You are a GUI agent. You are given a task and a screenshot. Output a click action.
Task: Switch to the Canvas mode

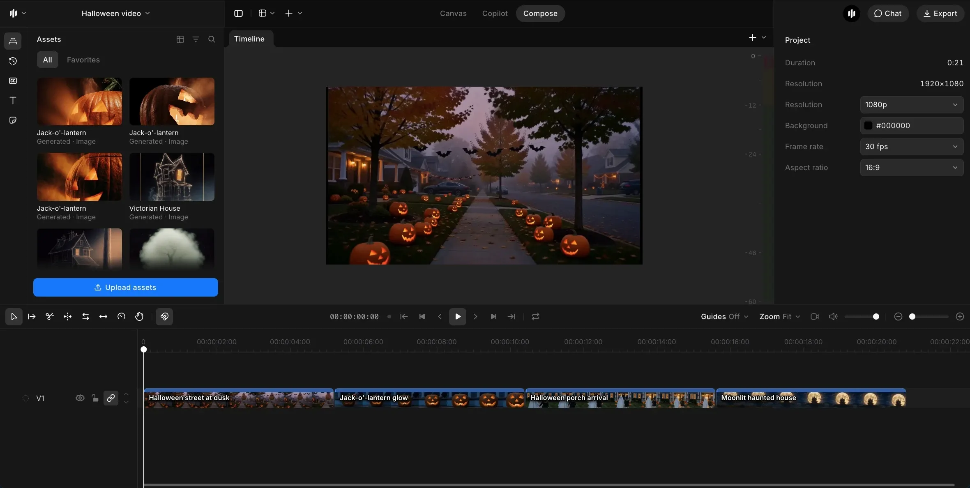coord(453,14)
